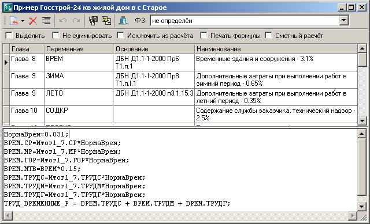The image size is (370, 224).
Task: Minimize the window
Action: pyautogui.click(x=342, y=7)
